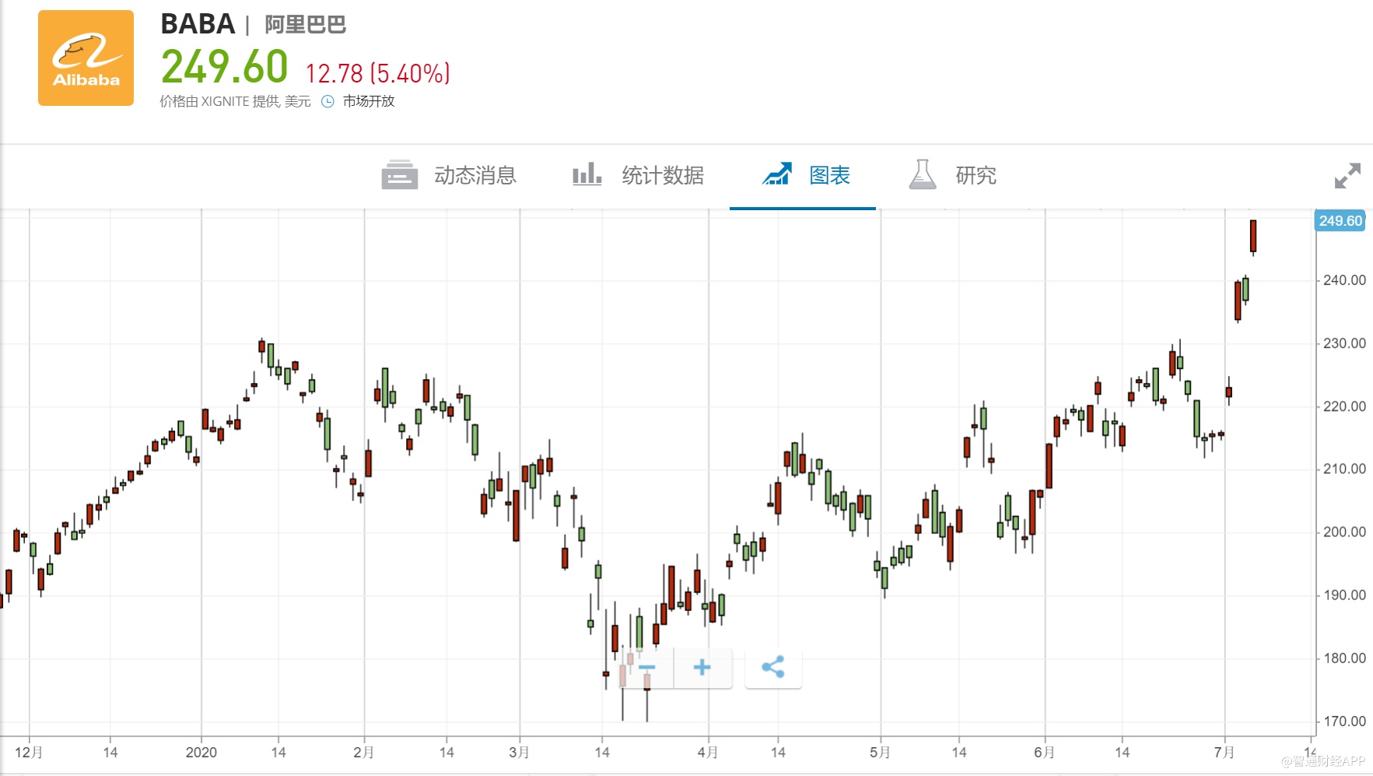
Task: Share the chart via share icon
Action: click(772, 668)
